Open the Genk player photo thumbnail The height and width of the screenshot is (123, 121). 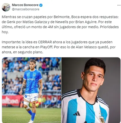coord(32,90)
